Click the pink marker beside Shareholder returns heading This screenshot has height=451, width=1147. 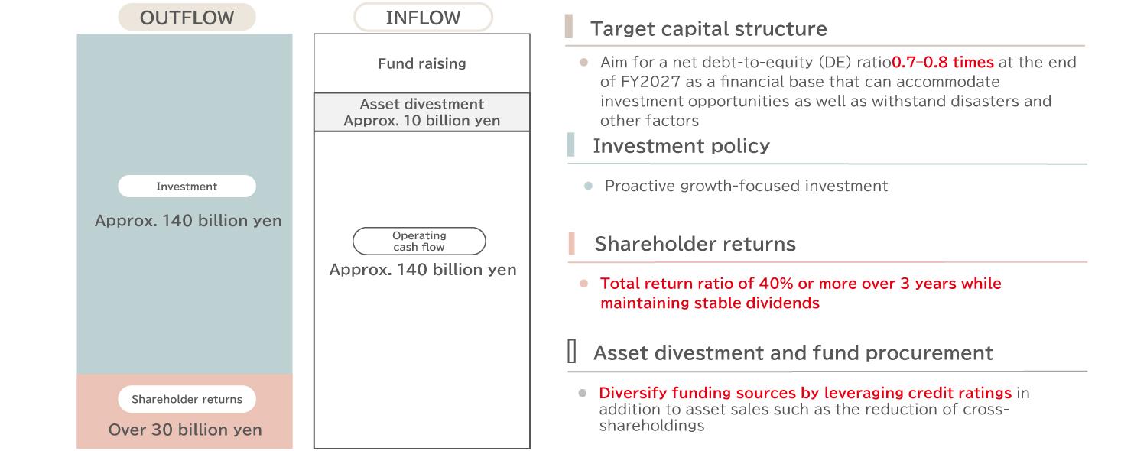coord(571,243)
